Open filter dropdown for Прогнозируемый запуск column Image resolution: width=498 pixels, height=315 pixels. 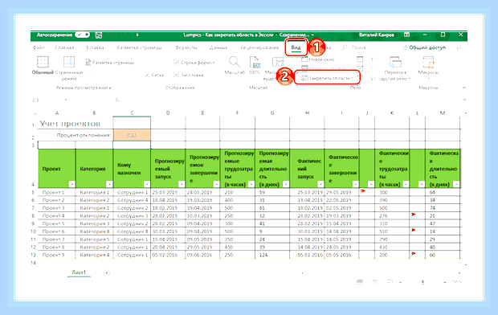[182, 184]
